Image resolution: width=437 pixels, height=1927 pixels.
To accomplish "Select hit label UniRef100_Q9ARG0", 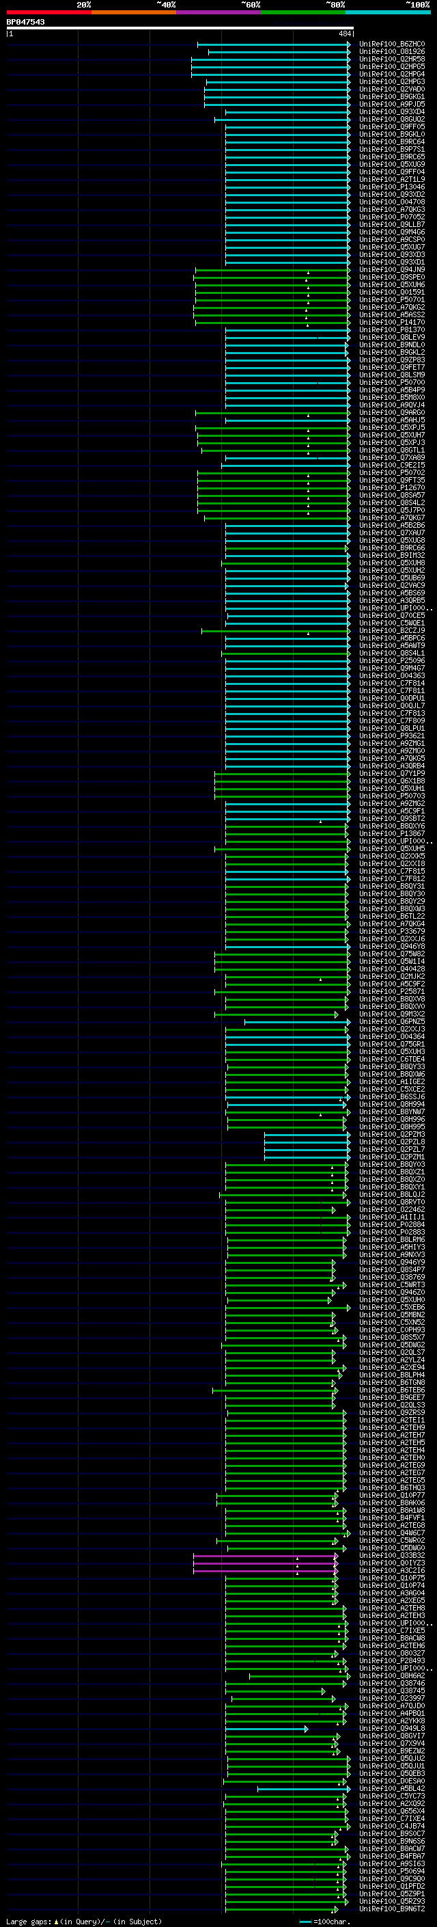I will point(392,413).
